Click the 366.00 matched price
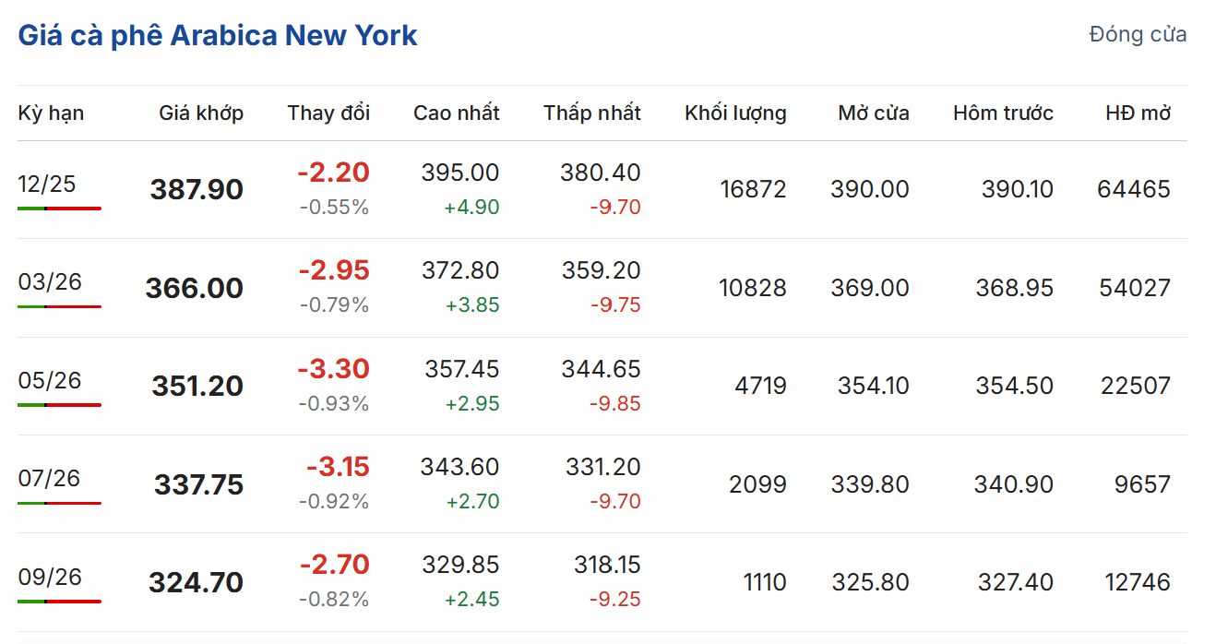This screenshot has height=644, width=1216. tap(194, 288)
